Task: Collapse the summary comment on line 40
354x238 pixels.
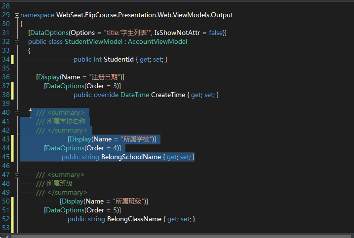Action: tap(17, 113)
